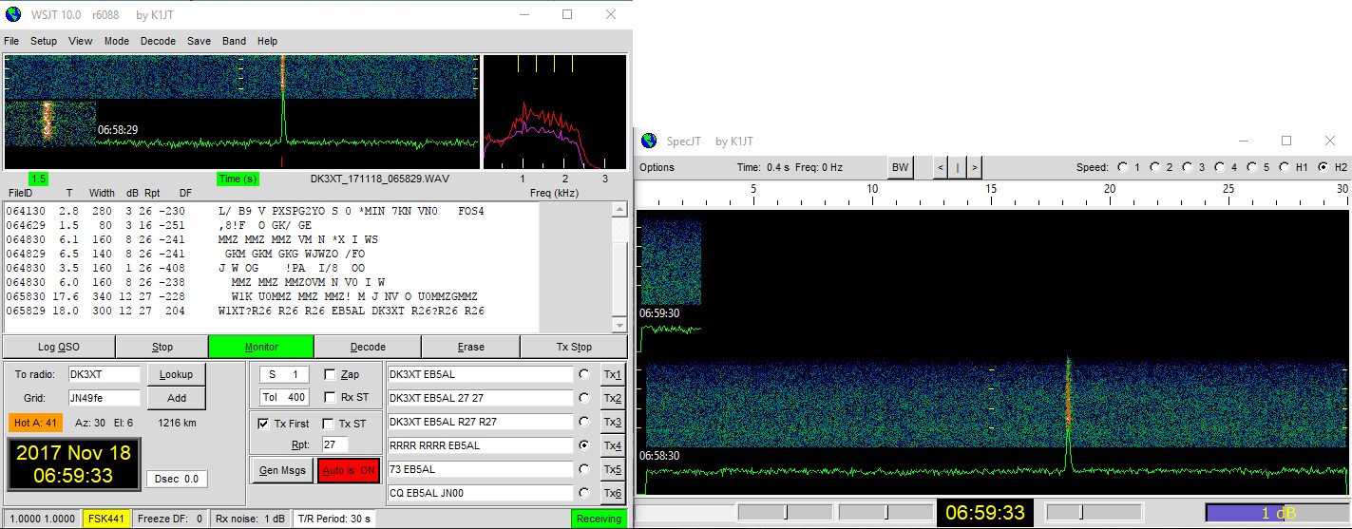Click the S 1 sensitivity control
Image resolution: width=1352 pixels, height=529 pixels.
[x=283, y=374]
